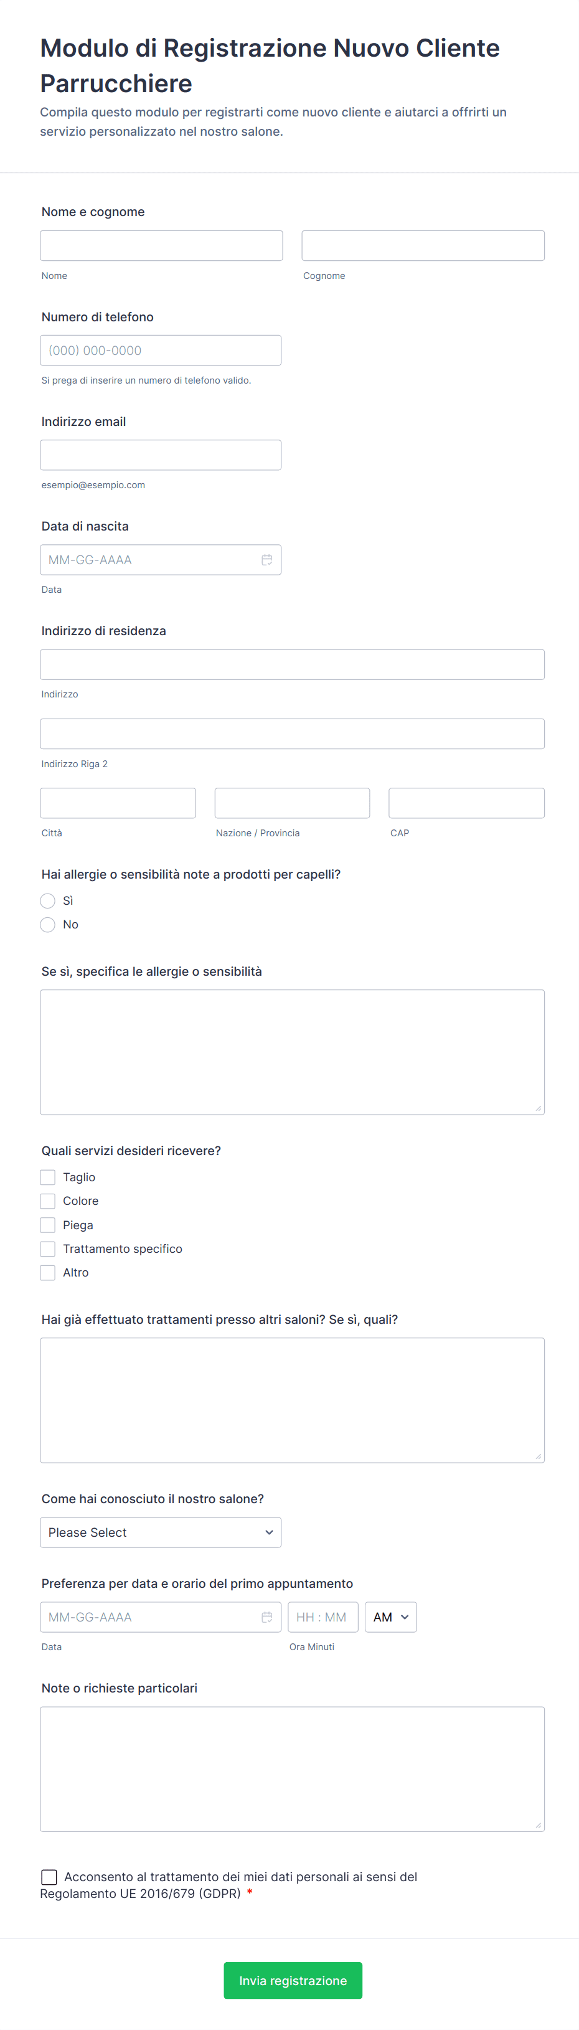The width and height of the screenshot is (579, 2030).
Task: Click the Invia registrazione button
Action: click(x=293, y=1980)
